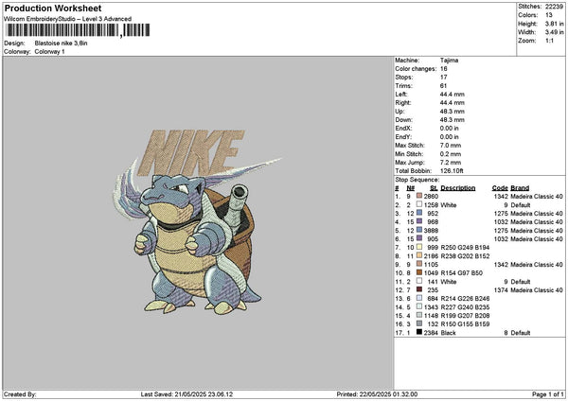
Task: Click the white swatch in stop row 2
Action: pyautogui.click(x=419, y=204)
